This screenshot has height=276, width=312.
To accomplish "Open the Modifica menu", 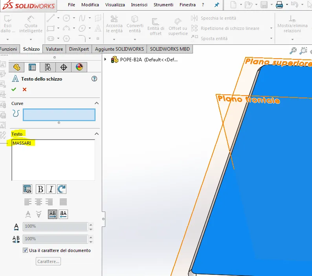I will pyautogui.click(x=90, y=5).
